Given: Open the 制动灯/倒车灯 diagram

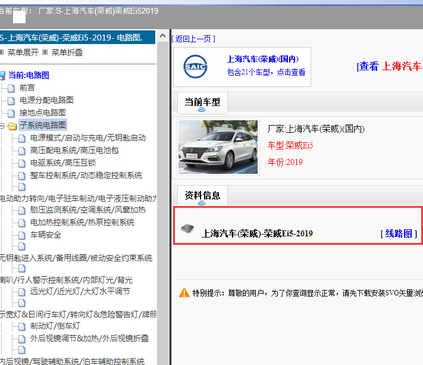Looking at the screenshot, I should click(55, 326).
